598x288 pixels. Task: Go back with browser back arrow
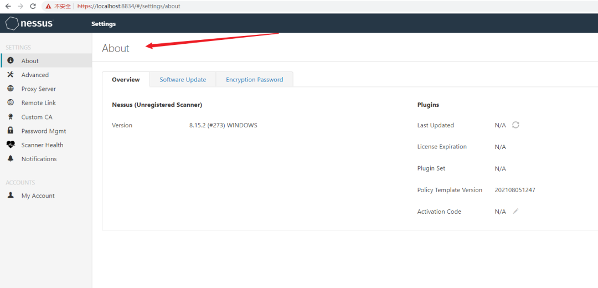8,6
